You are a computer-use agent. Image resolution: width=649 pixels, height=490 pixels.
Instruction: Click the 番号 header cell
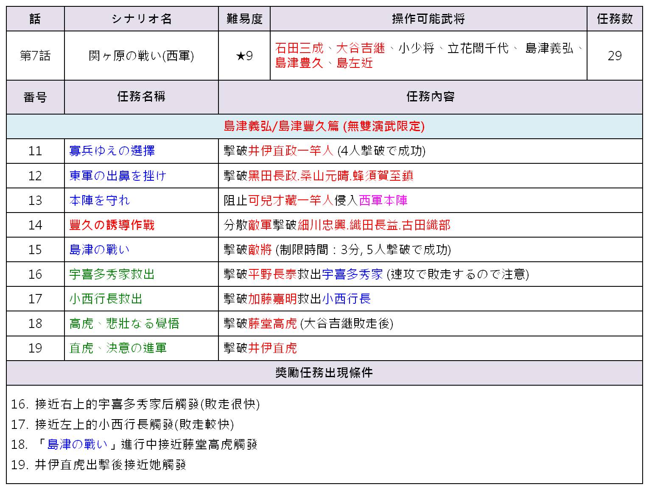(35, 97)
